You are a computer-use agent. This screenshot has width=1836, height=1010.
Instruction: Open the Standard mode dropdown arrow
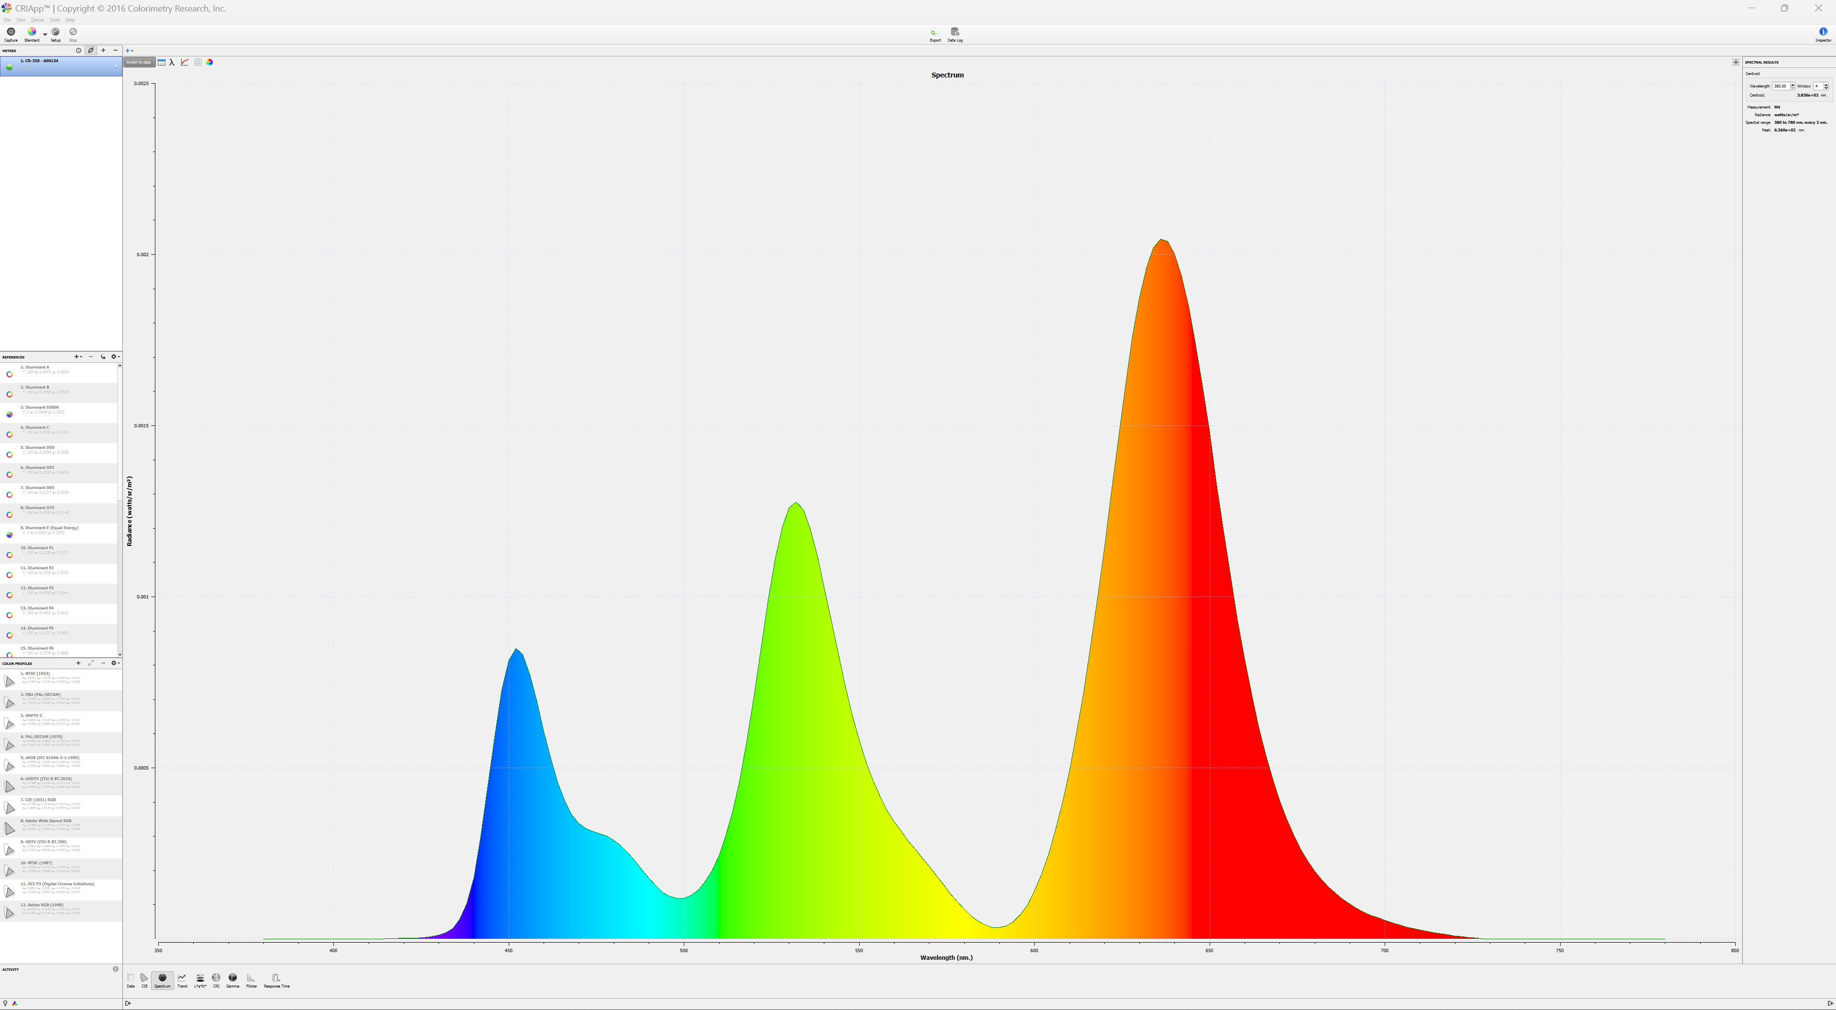coord(45,34)
